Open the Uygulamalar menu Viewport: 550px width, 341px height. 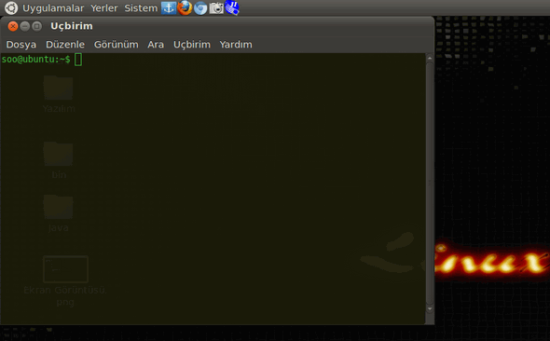53,8
